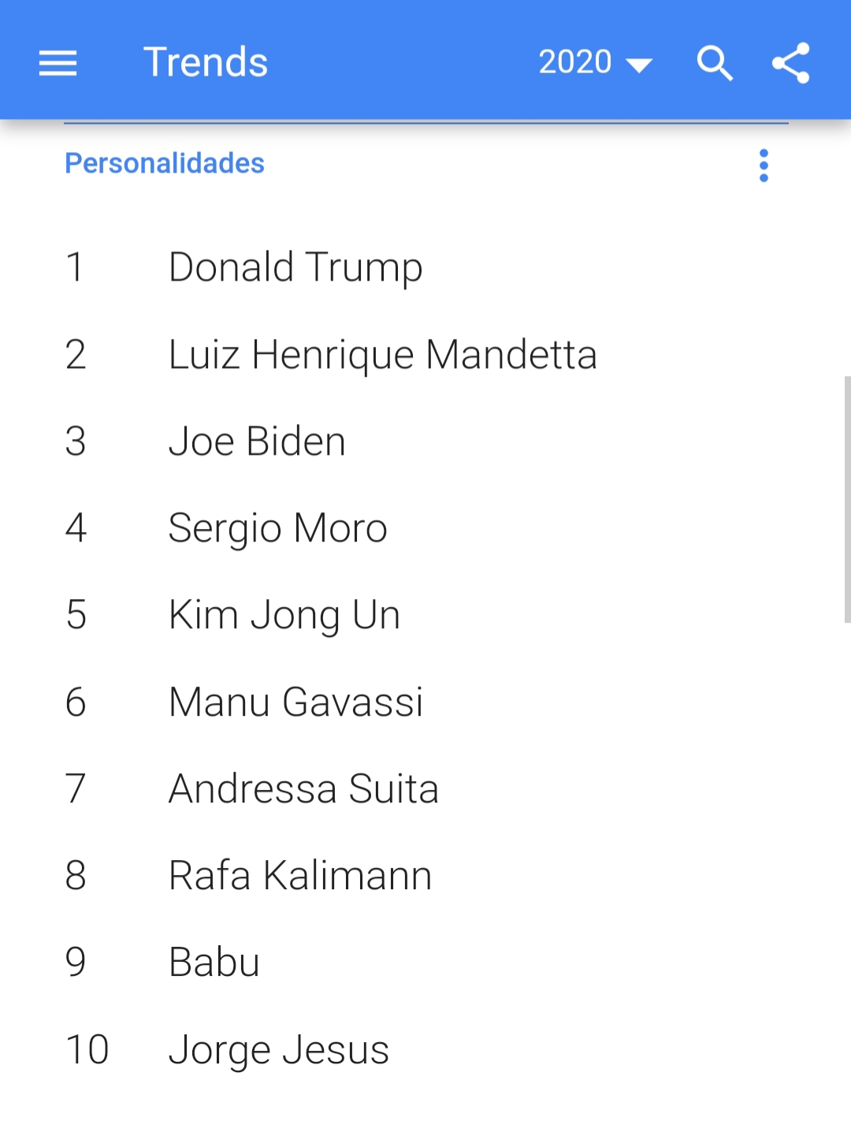Click rank number 1 in list

(x=75, y=267)
